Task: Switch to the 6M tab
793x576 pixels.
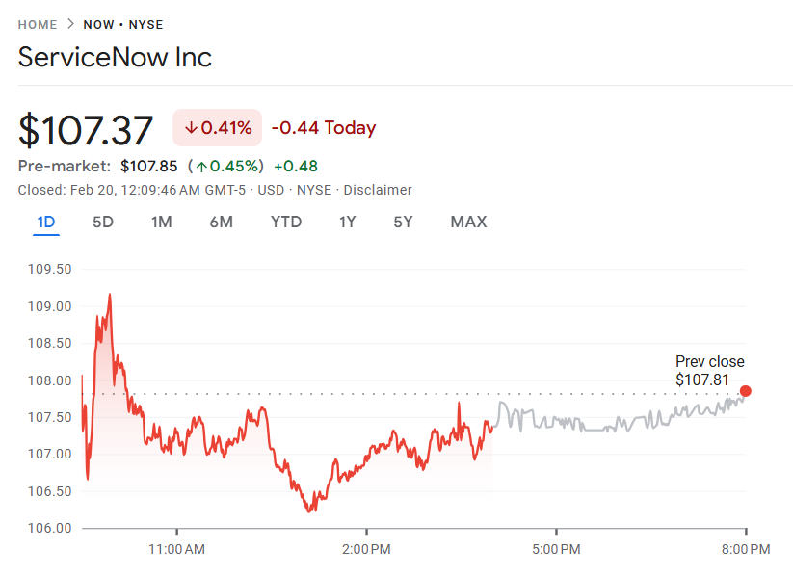Action: pos(221,223)
